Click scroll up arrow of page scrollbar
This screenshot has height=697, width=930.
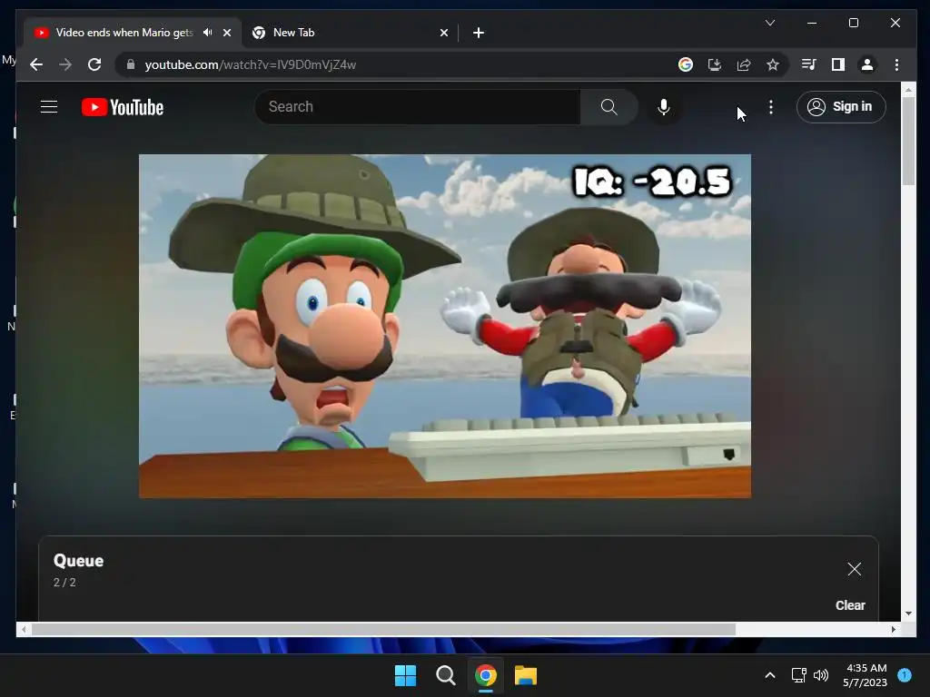[908, 90]
